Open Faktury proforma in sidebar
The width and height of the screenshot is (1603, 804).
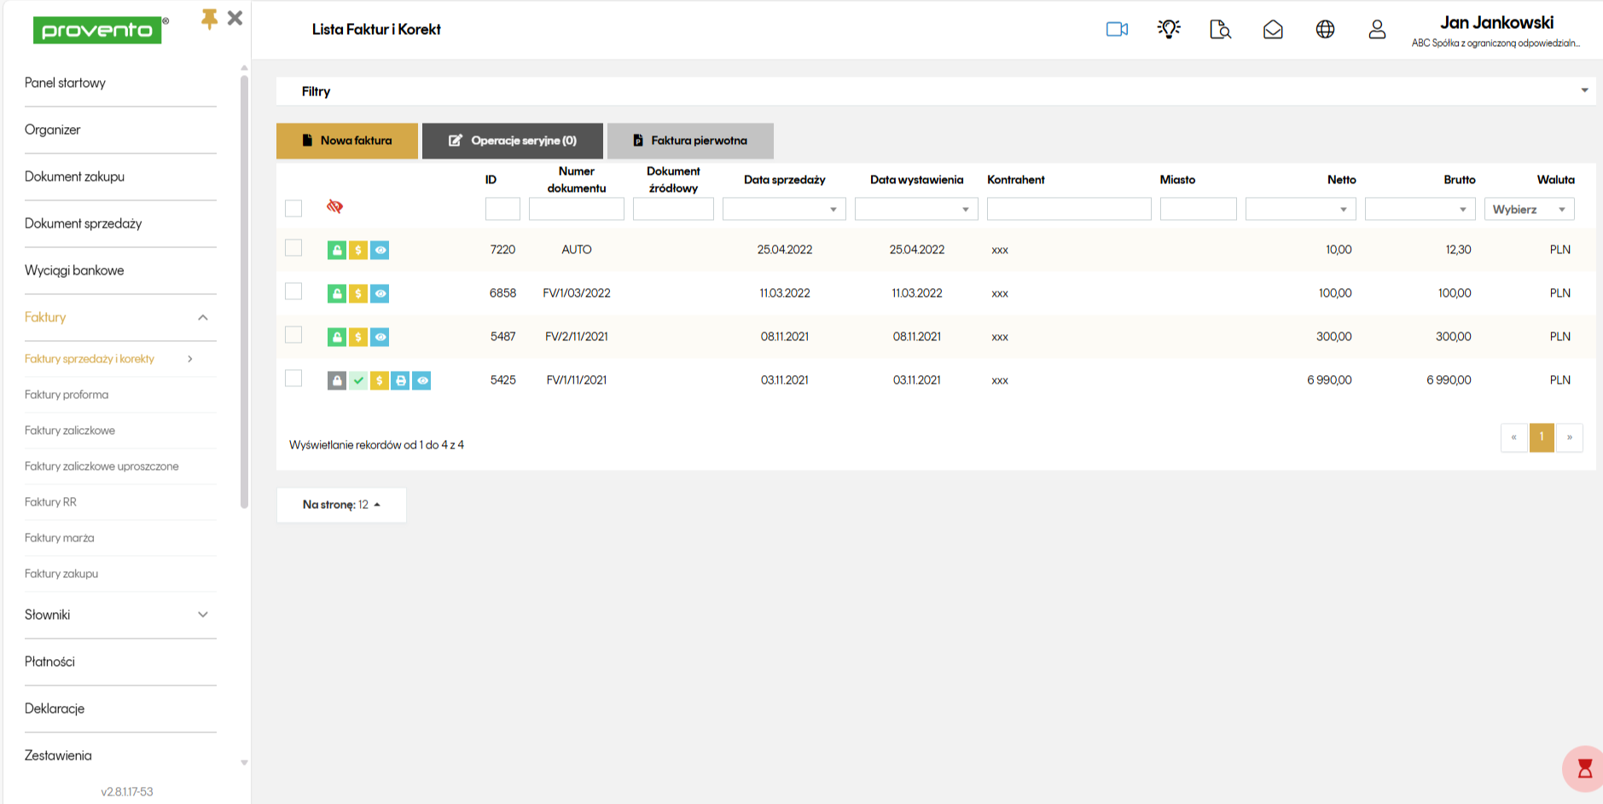tap(67, 395)
